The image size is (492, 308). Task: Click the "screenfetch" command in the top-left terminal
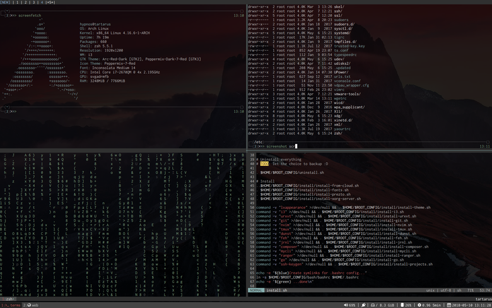(x=30, y=15)
